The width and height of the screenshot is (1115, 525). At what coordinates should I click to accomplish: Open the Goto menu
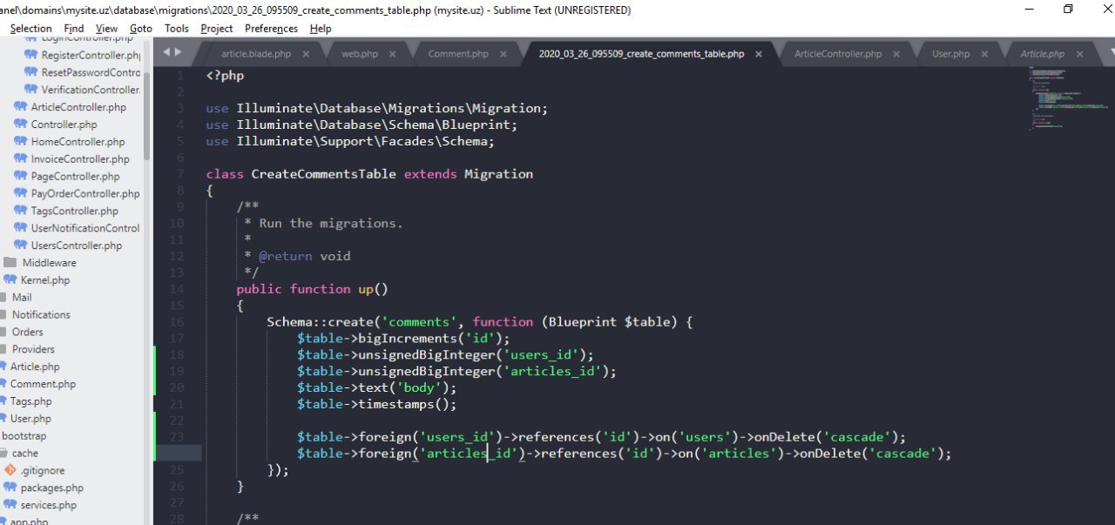[141, 28]
